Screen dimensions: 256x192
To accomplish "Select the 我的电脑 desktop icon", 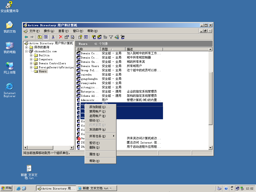I will click(10, 47).
